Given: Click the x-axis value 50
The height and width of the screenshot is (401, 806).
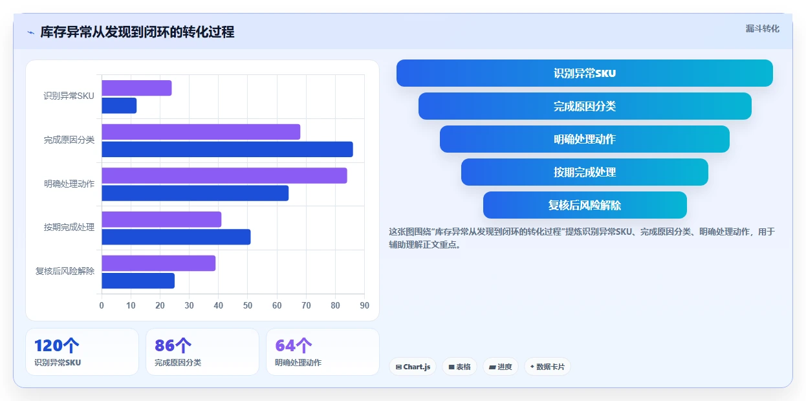Looking at the screenshot, I should (x=248, y=305).
